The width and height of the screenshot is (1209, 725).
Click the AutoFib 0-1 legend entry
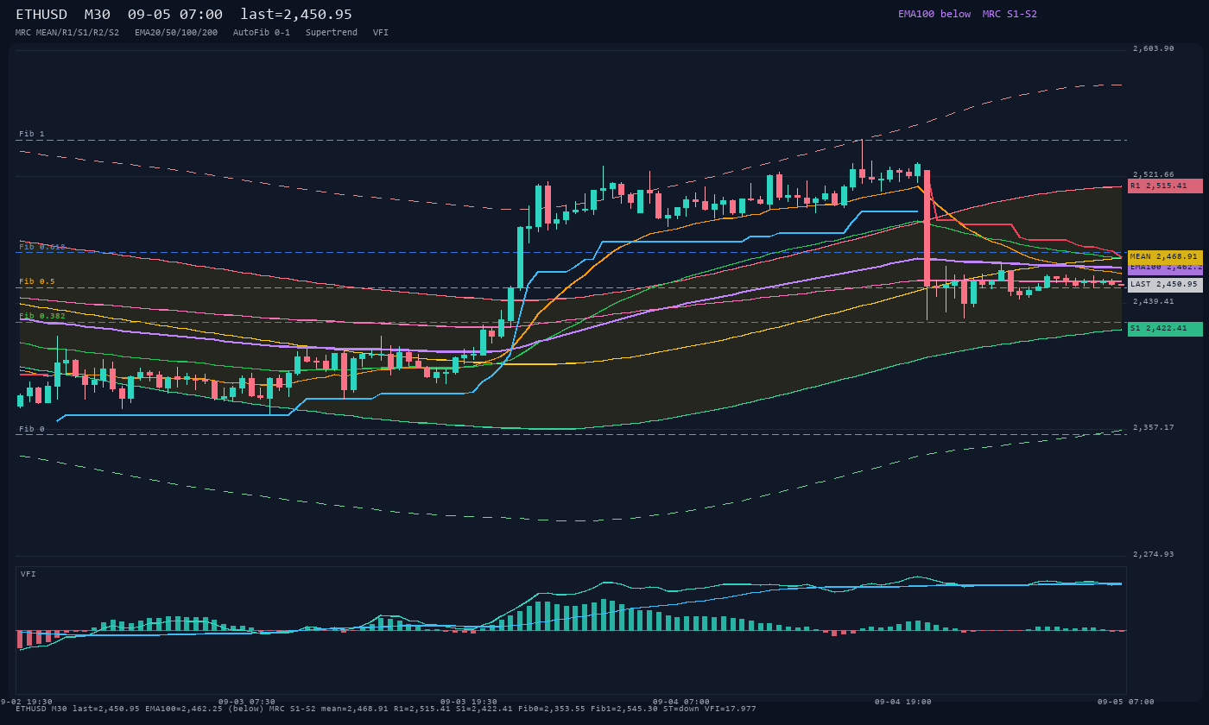pos(262,32)
